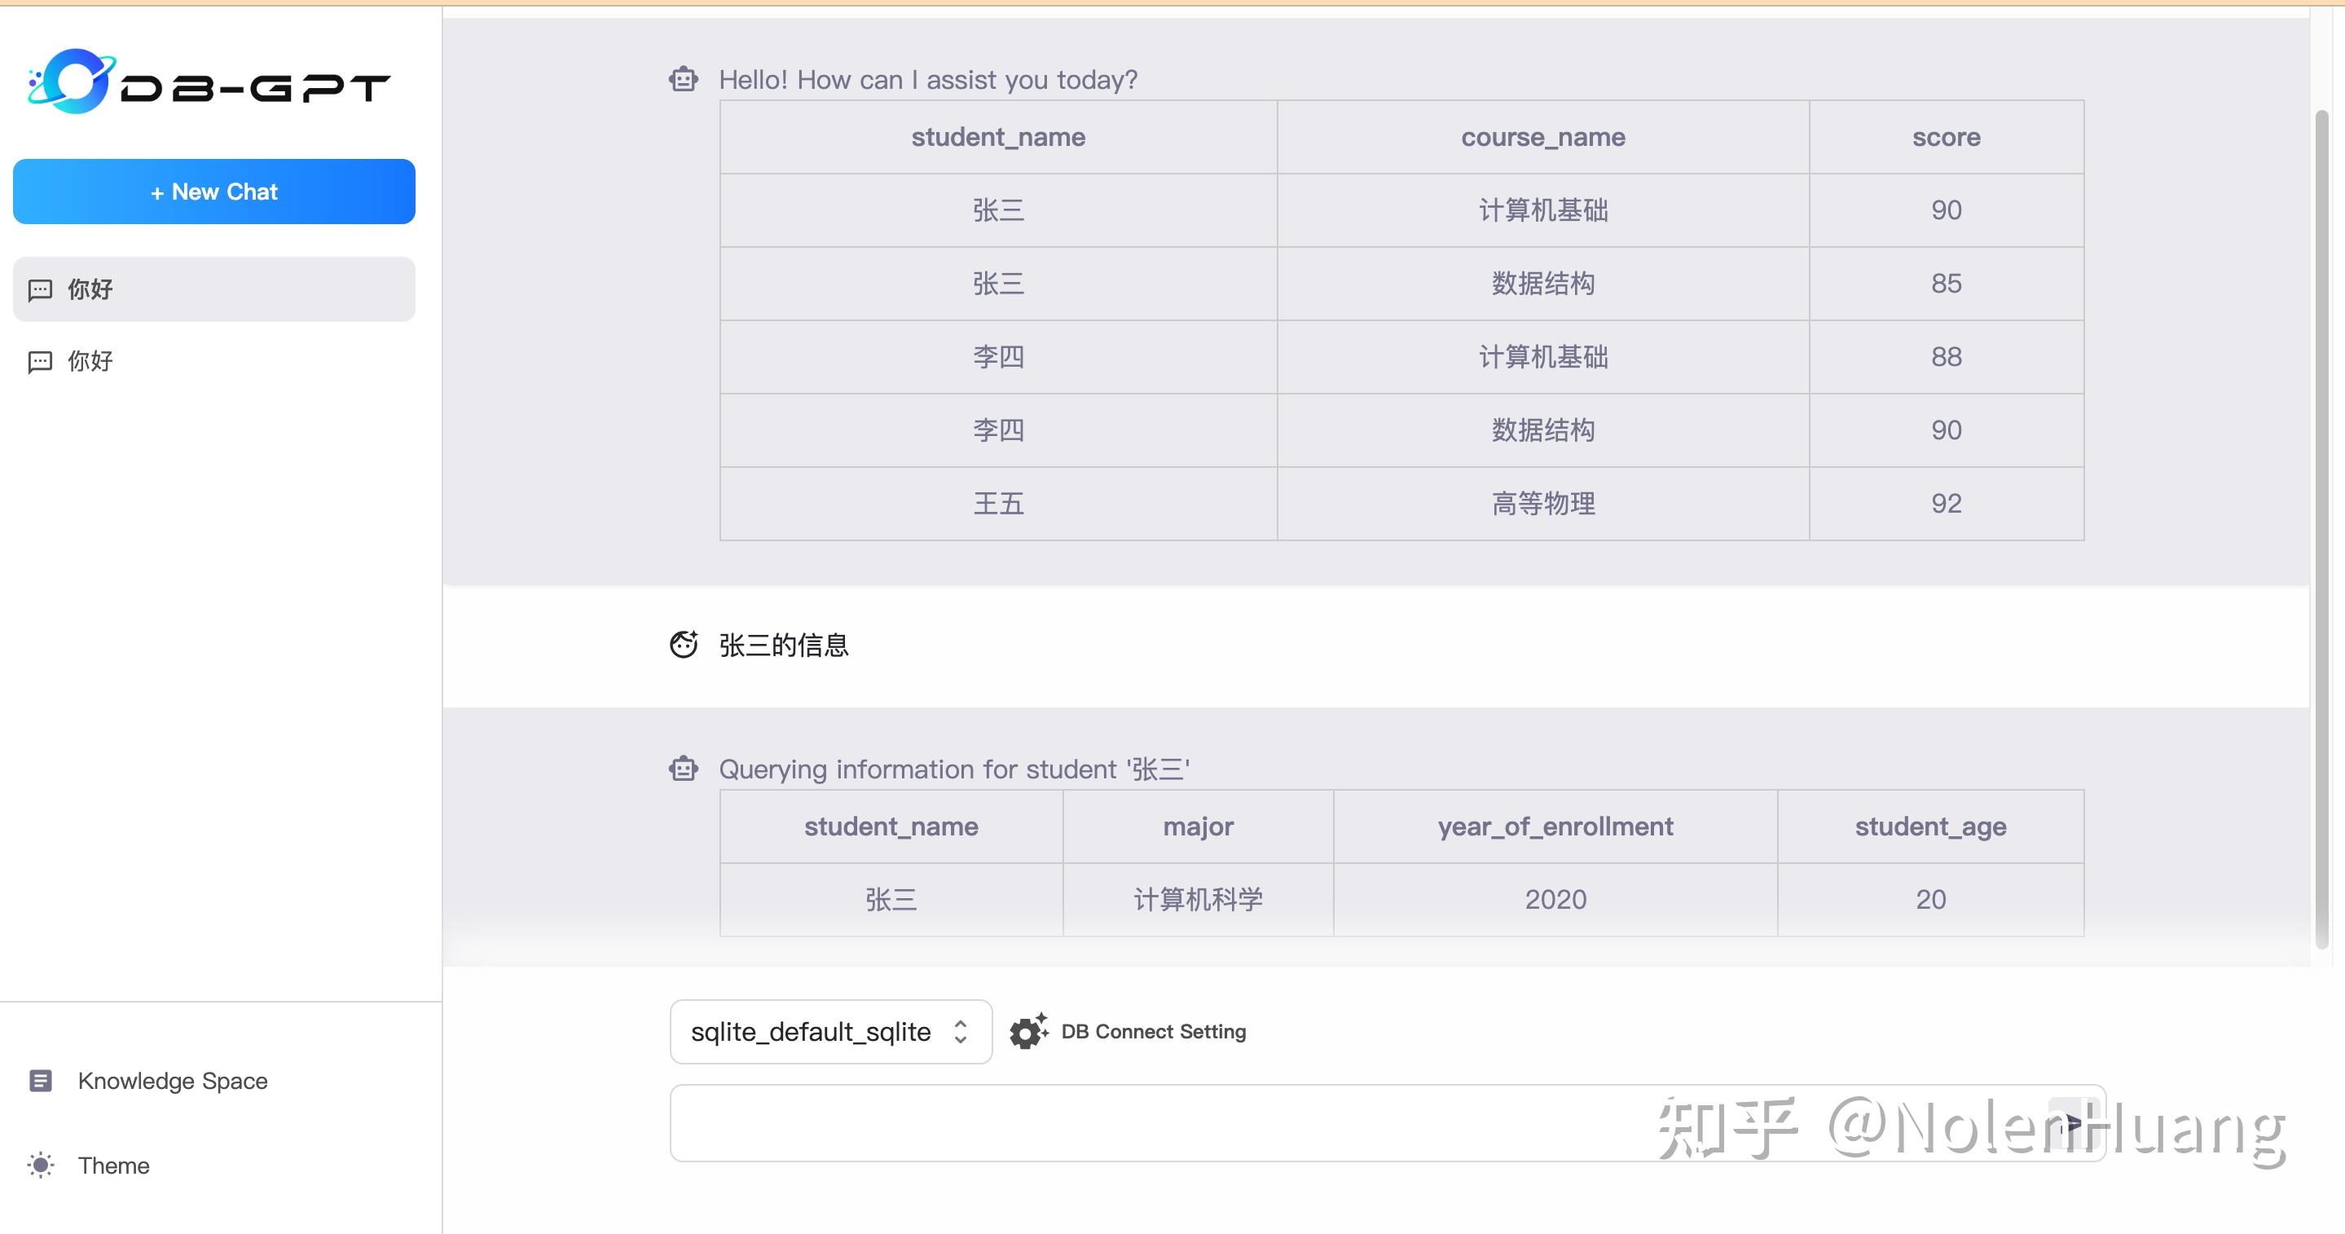Click the Knowledge Space icon

pyautogui.click(x=41, y=1080)
